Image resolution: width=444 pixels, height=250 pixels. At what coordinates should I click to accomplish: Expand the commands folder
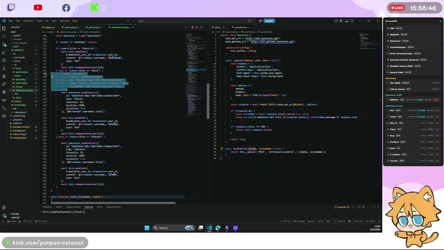coord(19,57)
